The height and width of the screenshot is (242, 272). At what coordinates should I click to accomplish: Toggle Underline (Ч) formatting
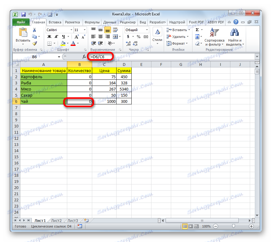click(x=63, y=37)
